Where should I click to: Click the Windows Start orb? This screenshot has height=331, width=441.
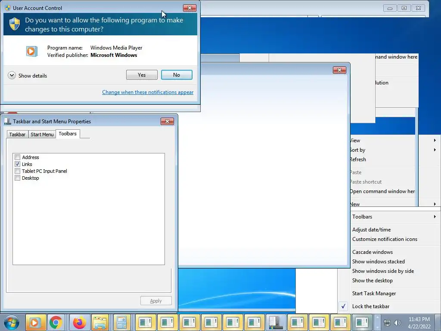12,322
